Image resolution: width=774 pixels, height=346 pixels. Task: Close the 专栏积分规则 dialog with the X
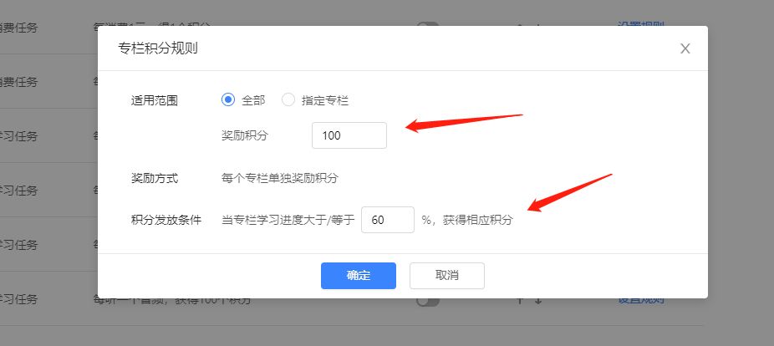click(685, 48)
